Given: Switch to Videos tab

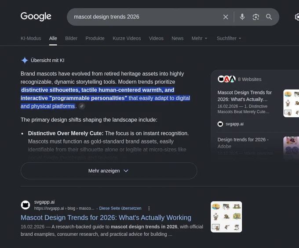Looking at the screenshot, I should [x=156, y=38].
